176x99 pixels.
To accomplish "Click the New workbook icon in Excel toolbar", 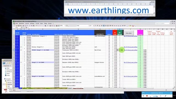I will 15,26.
